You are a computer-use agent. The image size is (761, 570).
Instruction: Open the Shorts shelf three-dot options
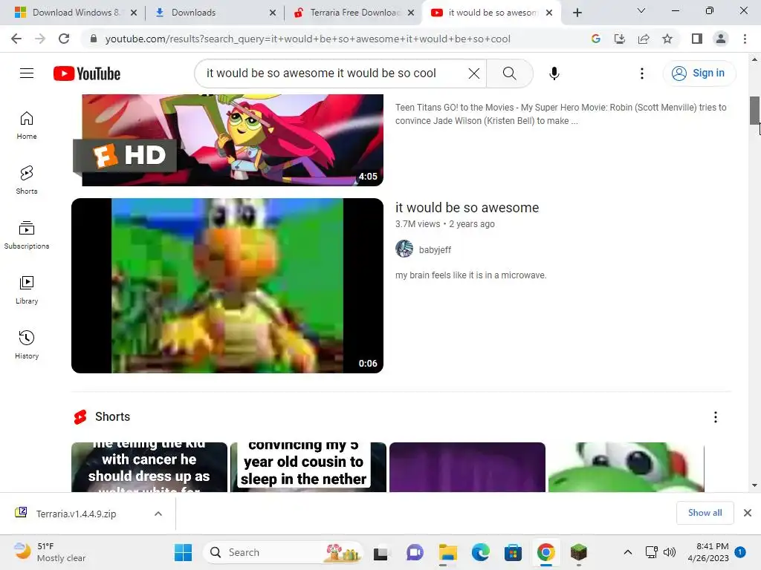point(716,417)
